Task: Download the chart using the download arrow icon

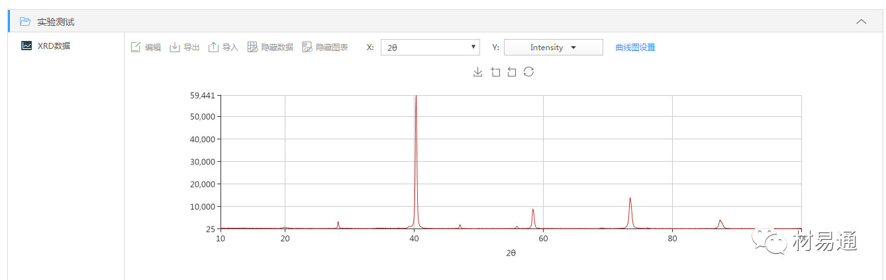Action: click(478, 72)
